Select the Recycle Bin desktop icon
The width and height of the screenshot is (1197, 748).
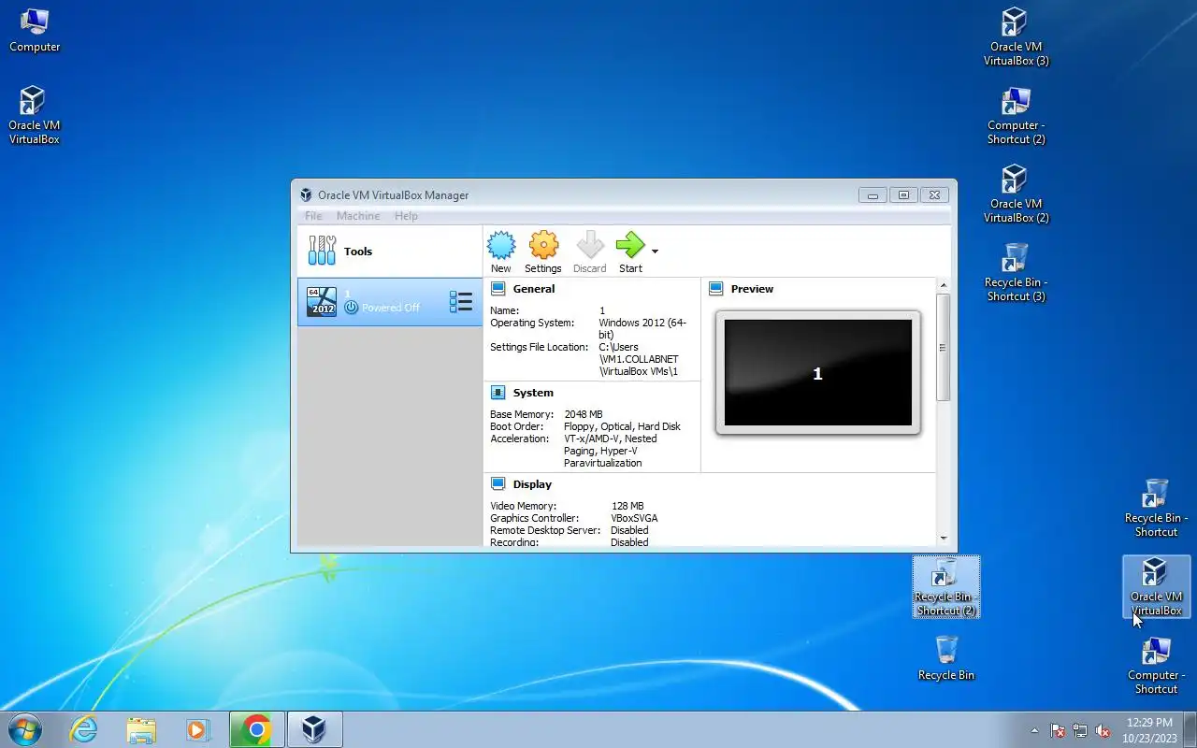point(946,657)
